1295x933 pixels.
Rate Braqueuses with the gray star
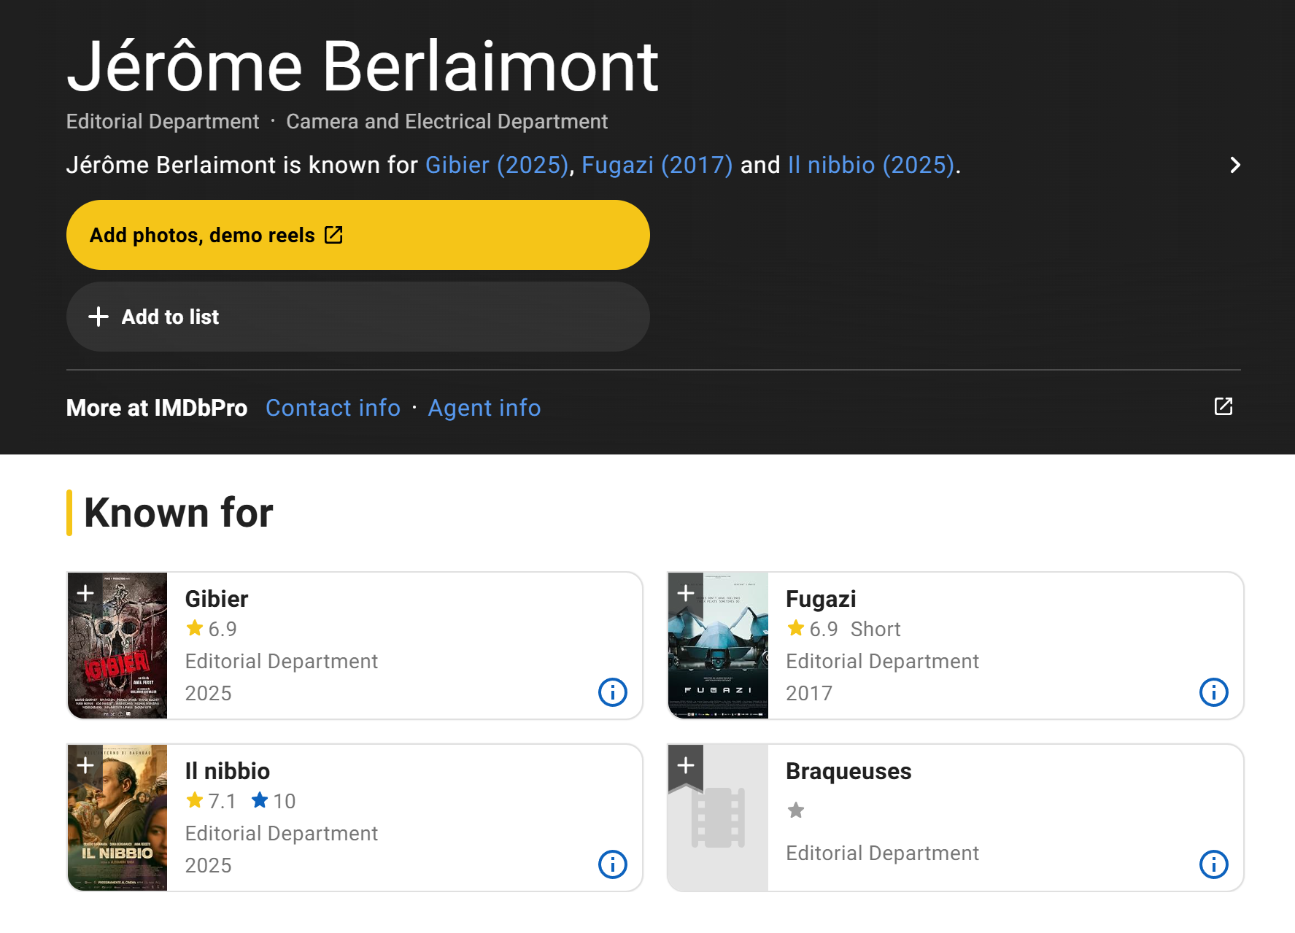pyautogui.click(x=796, y=810)
